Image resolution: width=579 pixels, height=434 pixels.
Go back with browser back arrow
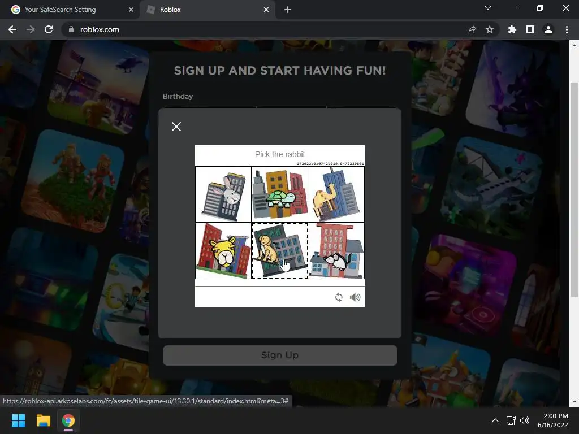point(12,29)
